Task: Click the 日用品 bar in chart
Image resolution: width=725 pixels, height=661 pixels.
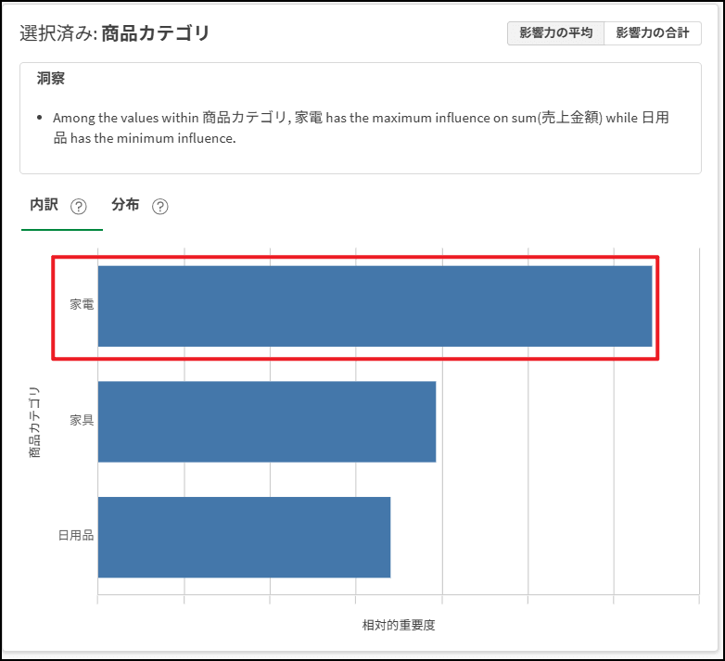Action: click(x=244, y=537)
